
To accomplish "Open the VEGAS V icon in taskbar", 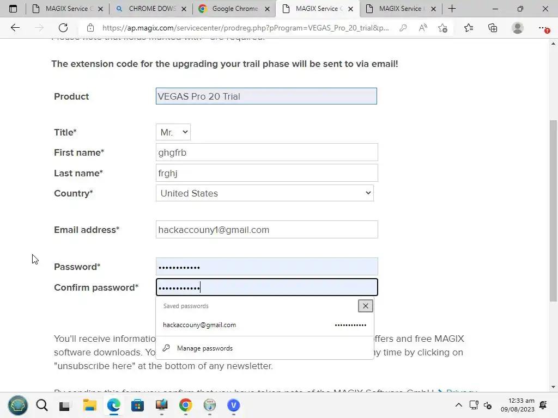I will tap(233, 405).
